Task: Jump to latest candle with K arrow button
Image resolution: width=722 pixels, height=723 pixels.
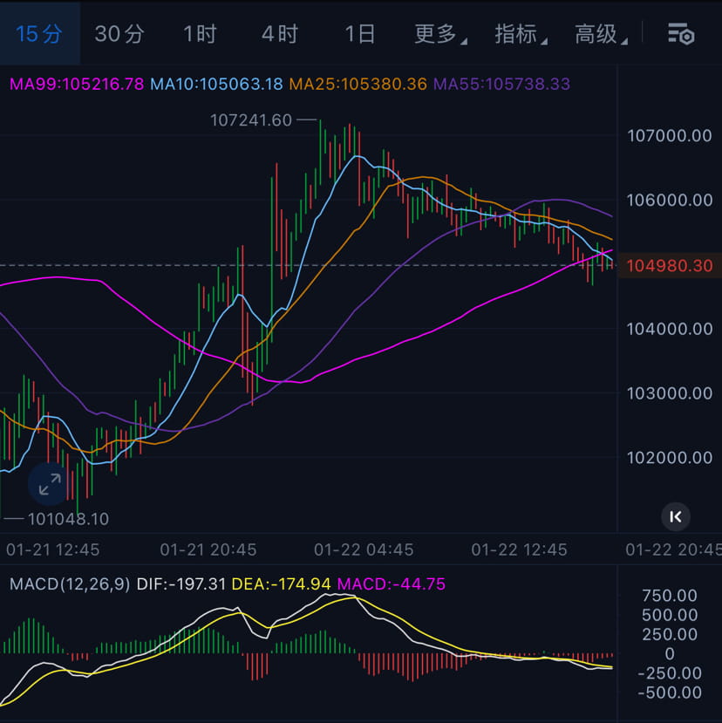Action: tap(676, 517)
